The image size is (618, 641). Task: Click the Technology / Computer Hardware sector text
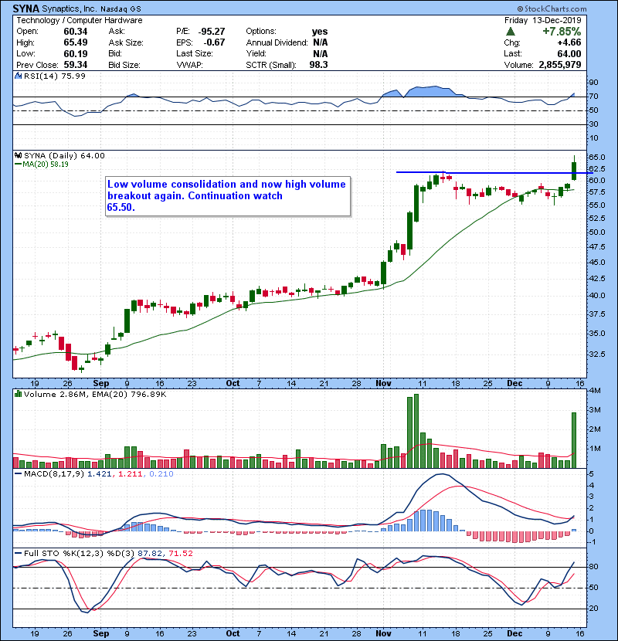click(80, 20)
